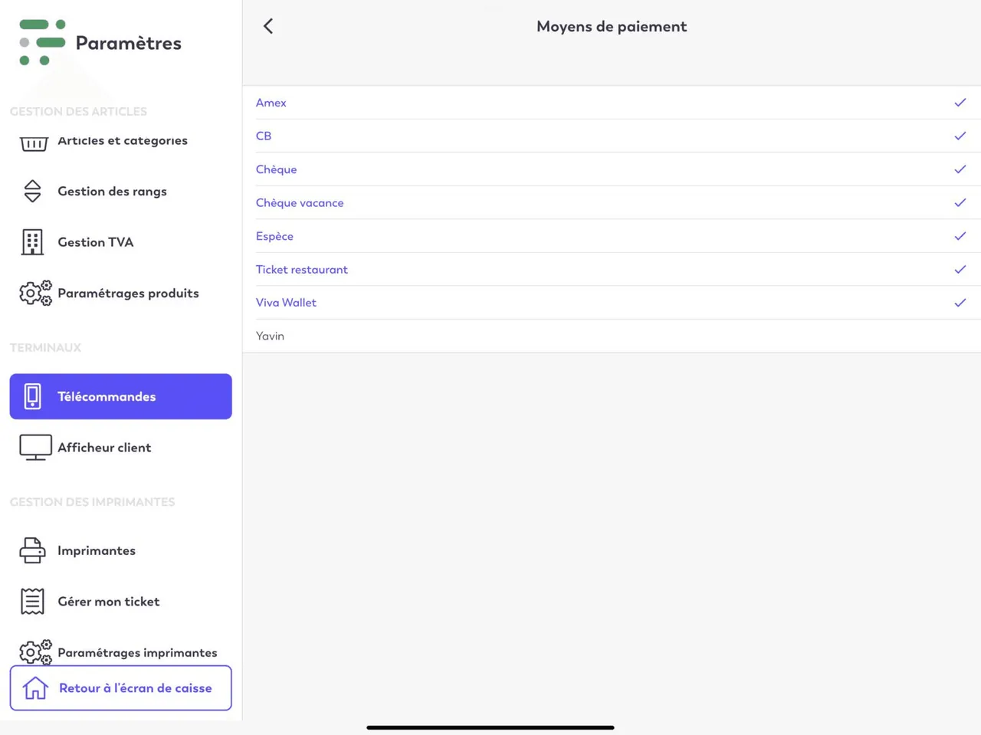Uncheck the Amex payment method checkmark

click(960, 103)
